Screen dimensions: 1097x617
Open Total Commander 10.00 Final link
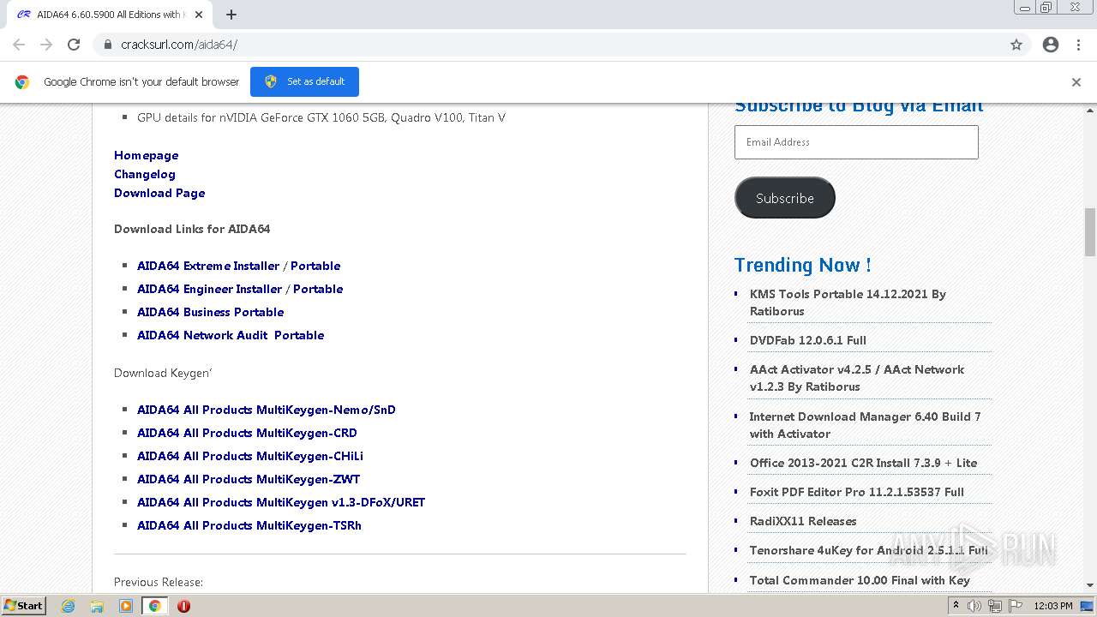coord(860,580)
